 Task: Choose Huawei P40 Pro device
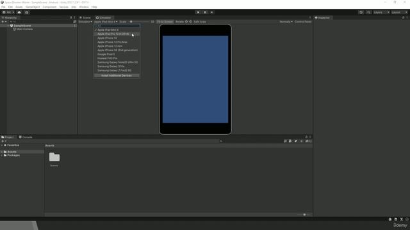(x=117, y=58)
